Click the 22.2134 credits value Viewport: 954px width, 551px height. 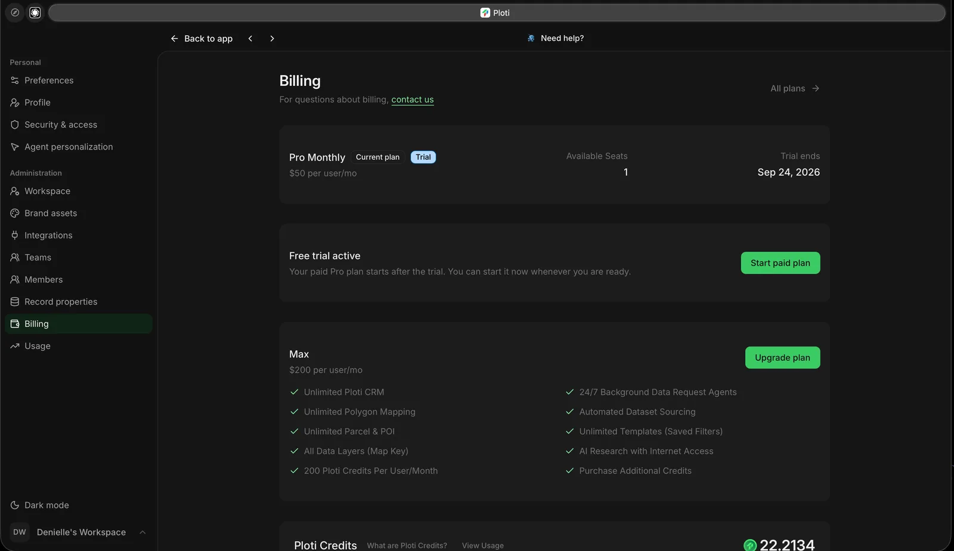coord(787,545)
